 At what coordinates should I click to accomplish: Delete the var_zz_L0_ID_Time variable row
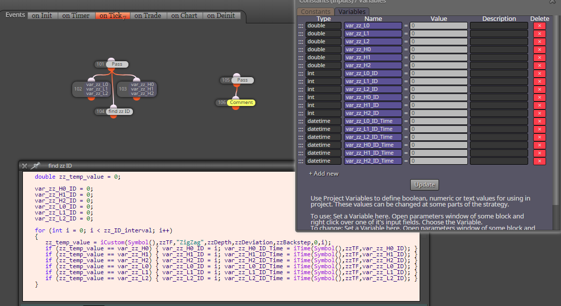(539, 121)
